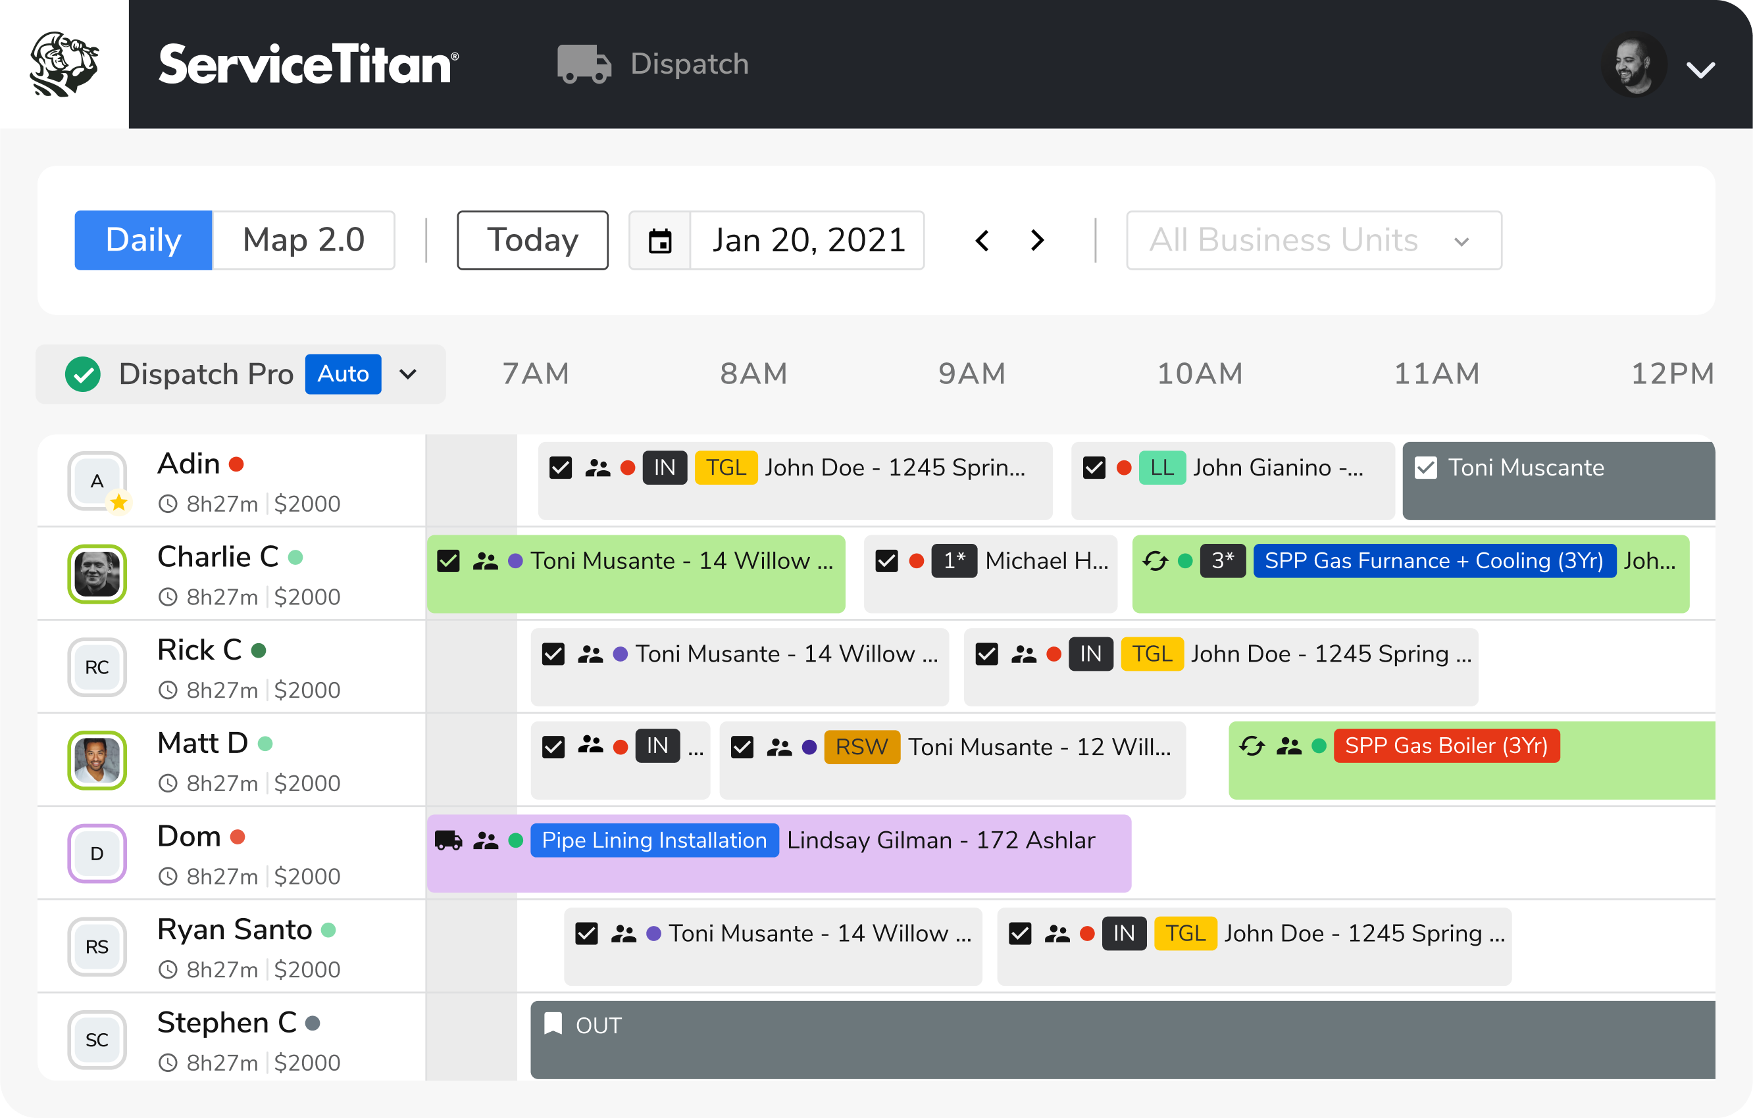This screenshot has height=1118, width=1753.
Task: Toggle the Toni Muscante job checkbox
Action: [x=1425, y=467]
